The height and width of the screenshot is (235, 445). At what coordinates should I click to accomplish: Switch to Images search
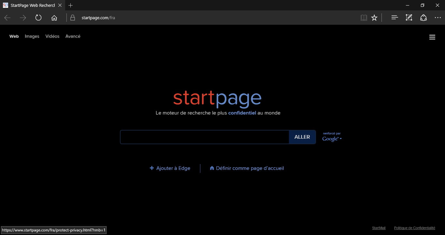click(32, 36)
